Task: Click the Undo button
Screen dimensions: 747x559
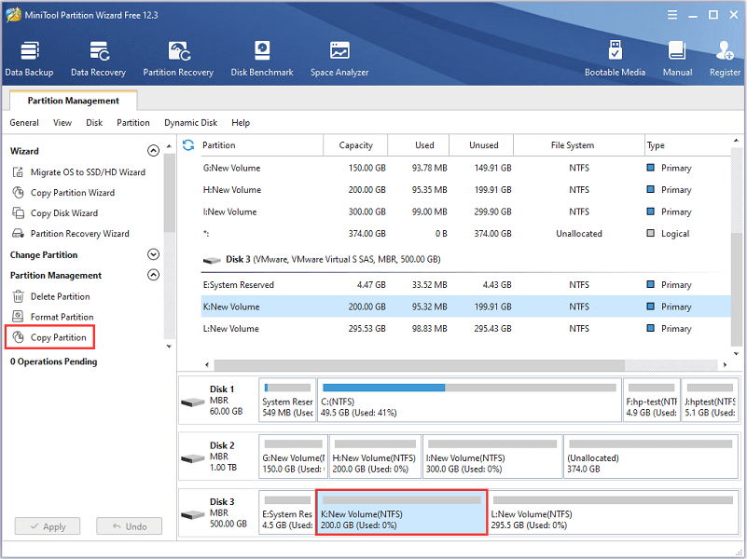Action: pyautogui.click(x=129, y=526)
